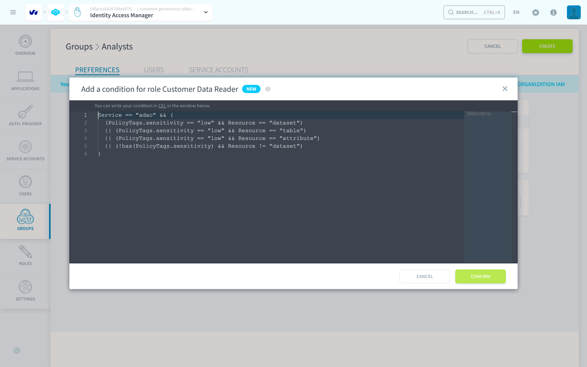Image resolution: width=587 pixels, height=367 pixels.
Task: Open Roles in sidebar
Action: (25, 257)
